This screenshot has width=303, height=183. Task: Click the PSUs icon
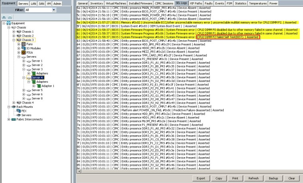(x=24, y=53)
